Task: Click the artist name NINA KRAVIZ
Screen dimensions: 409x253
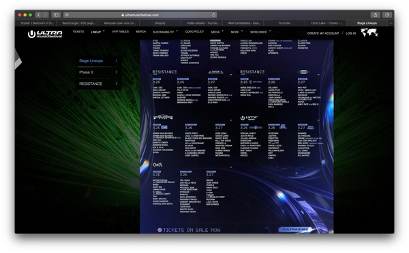Action: (x=159, y=90)
